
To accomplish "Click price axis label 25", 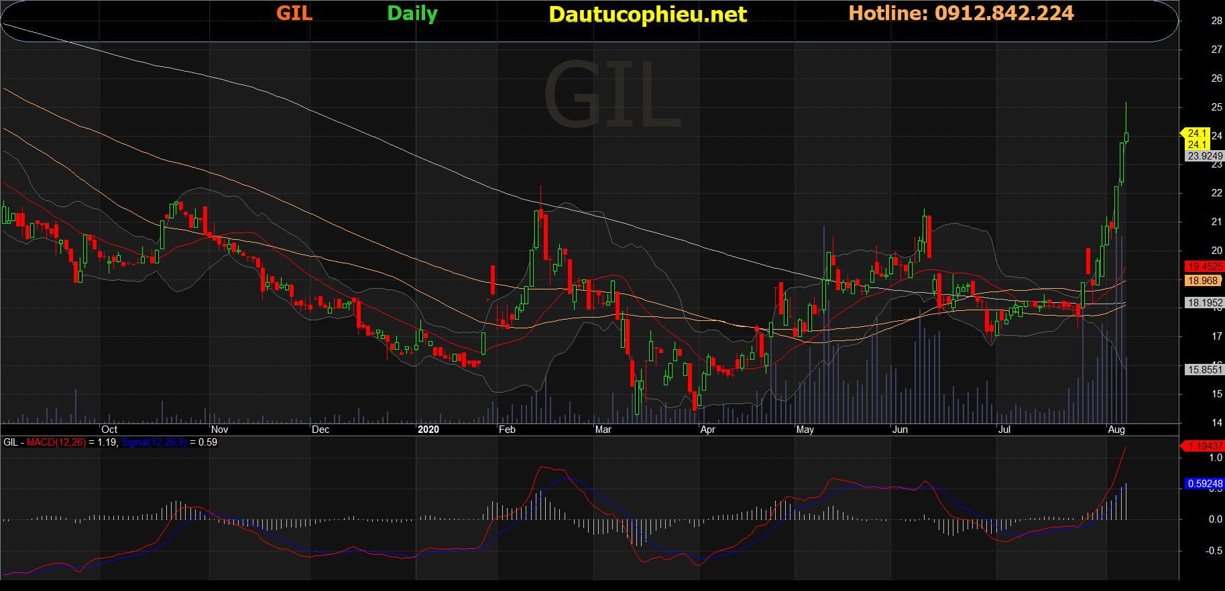I will pos(1217,107).
